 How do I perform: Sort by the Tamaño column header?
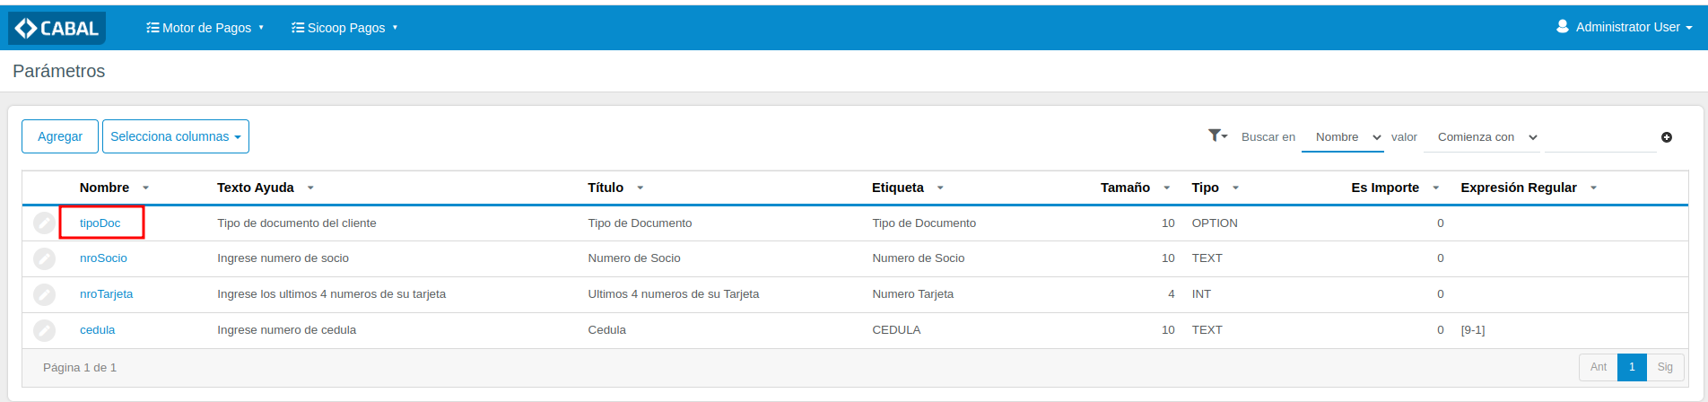(x=1125, y=188)
